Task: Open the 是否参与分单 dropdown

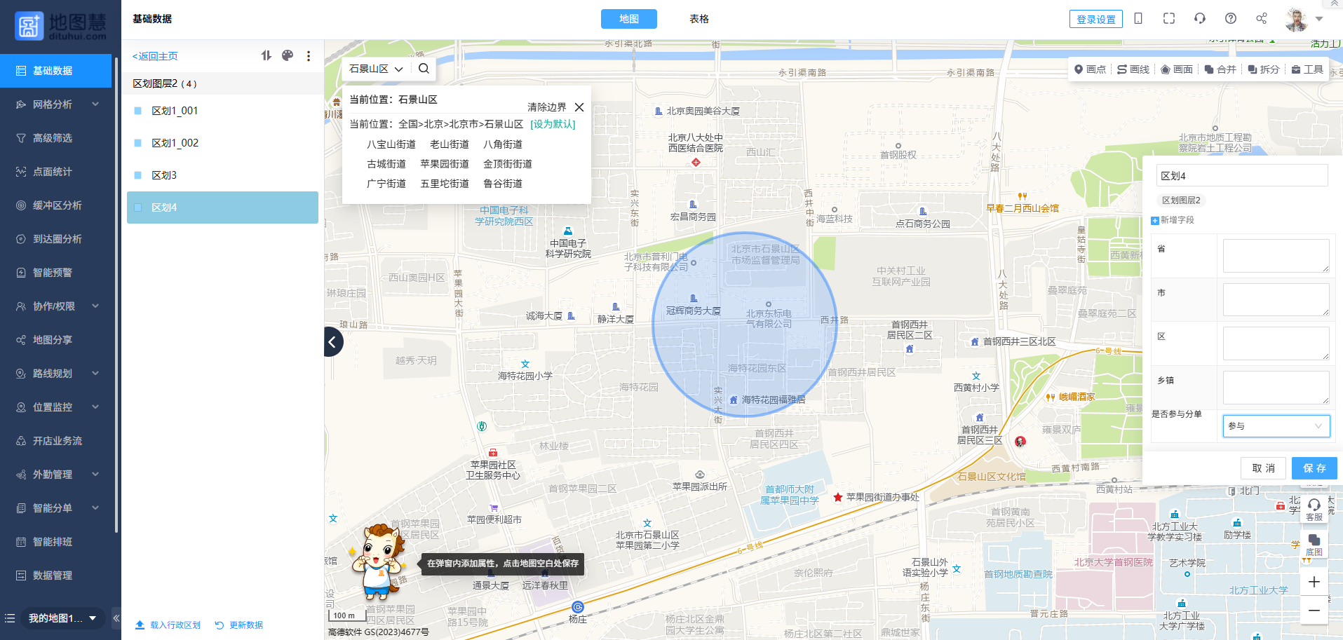Action: pos(1276,426)
